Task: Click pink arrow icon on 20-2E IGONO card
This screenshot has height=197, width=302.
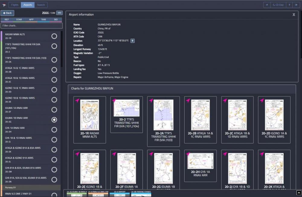Action: [x=77, y=154]
